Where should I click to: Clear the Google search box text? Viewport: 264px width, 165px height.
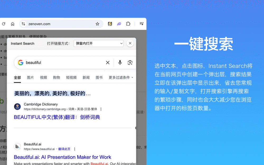click(108, 63)
